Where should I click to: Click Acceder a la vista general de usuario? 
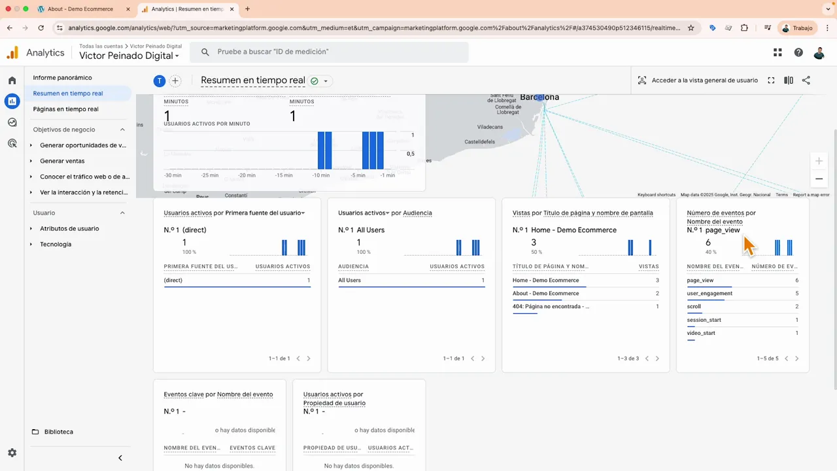[x=705, y=80]
